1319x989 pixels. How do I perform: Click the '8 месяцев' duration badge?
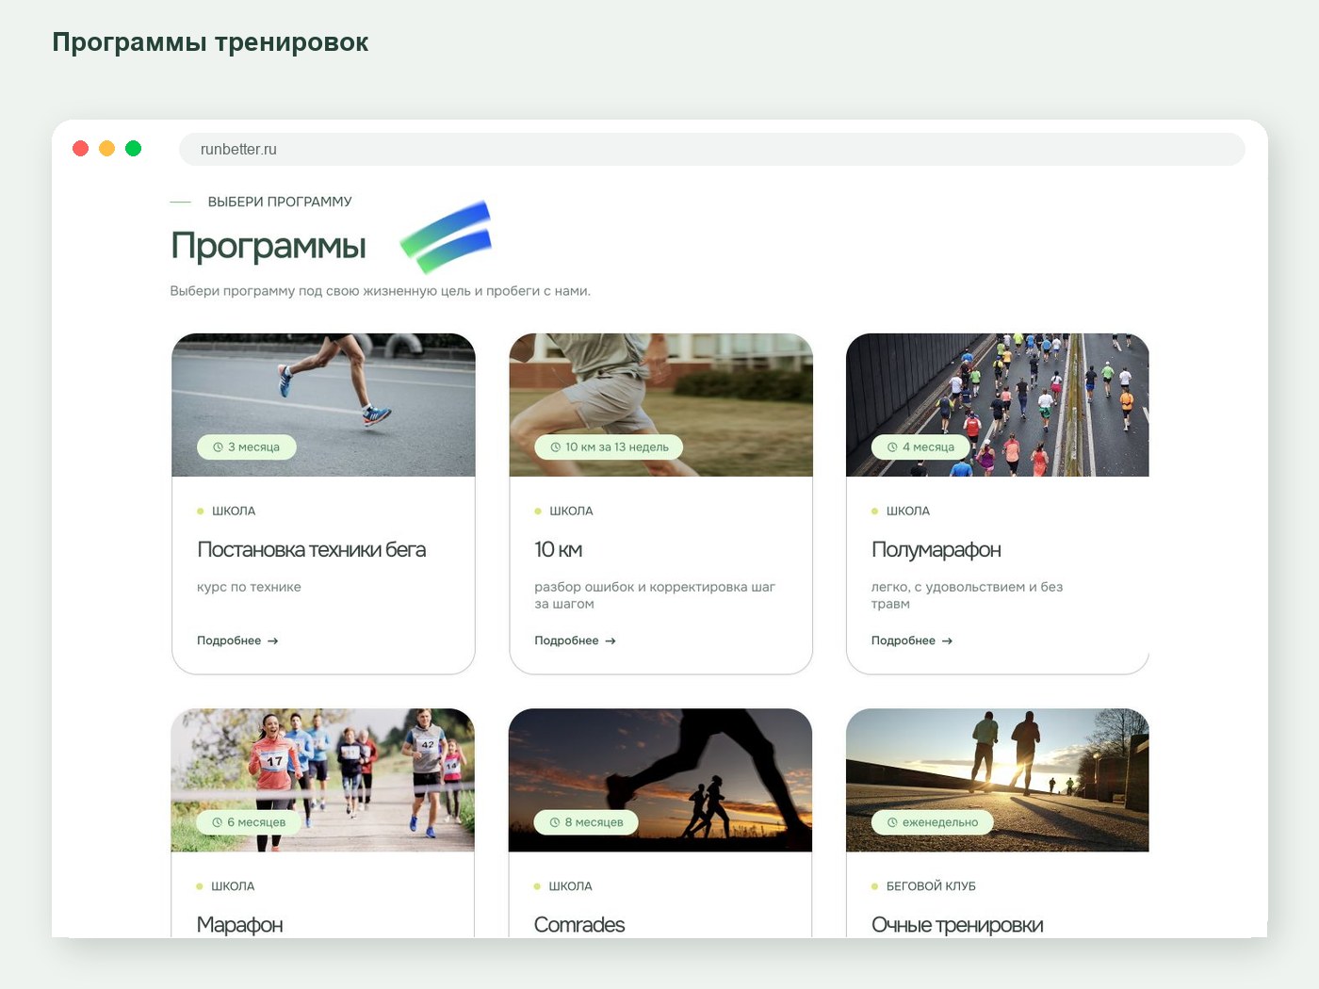[586, 822]
